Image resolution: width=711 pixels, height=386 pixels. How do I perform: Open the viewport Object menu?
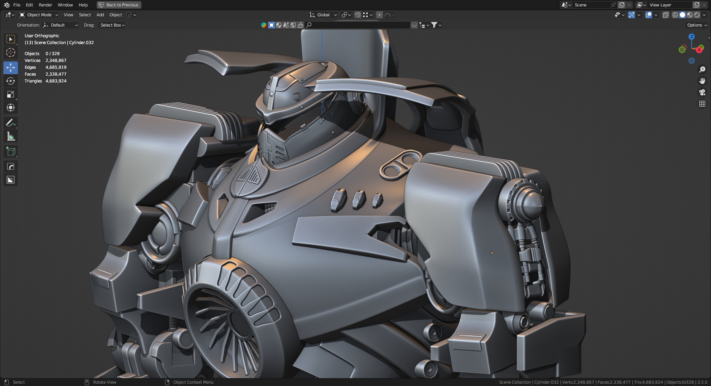pos(116,15)
